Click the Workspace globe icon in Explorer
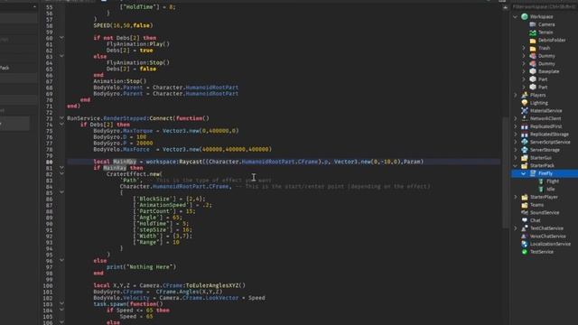Image resolution: width=578 pixels, height=325 pixels. point(525,16)
